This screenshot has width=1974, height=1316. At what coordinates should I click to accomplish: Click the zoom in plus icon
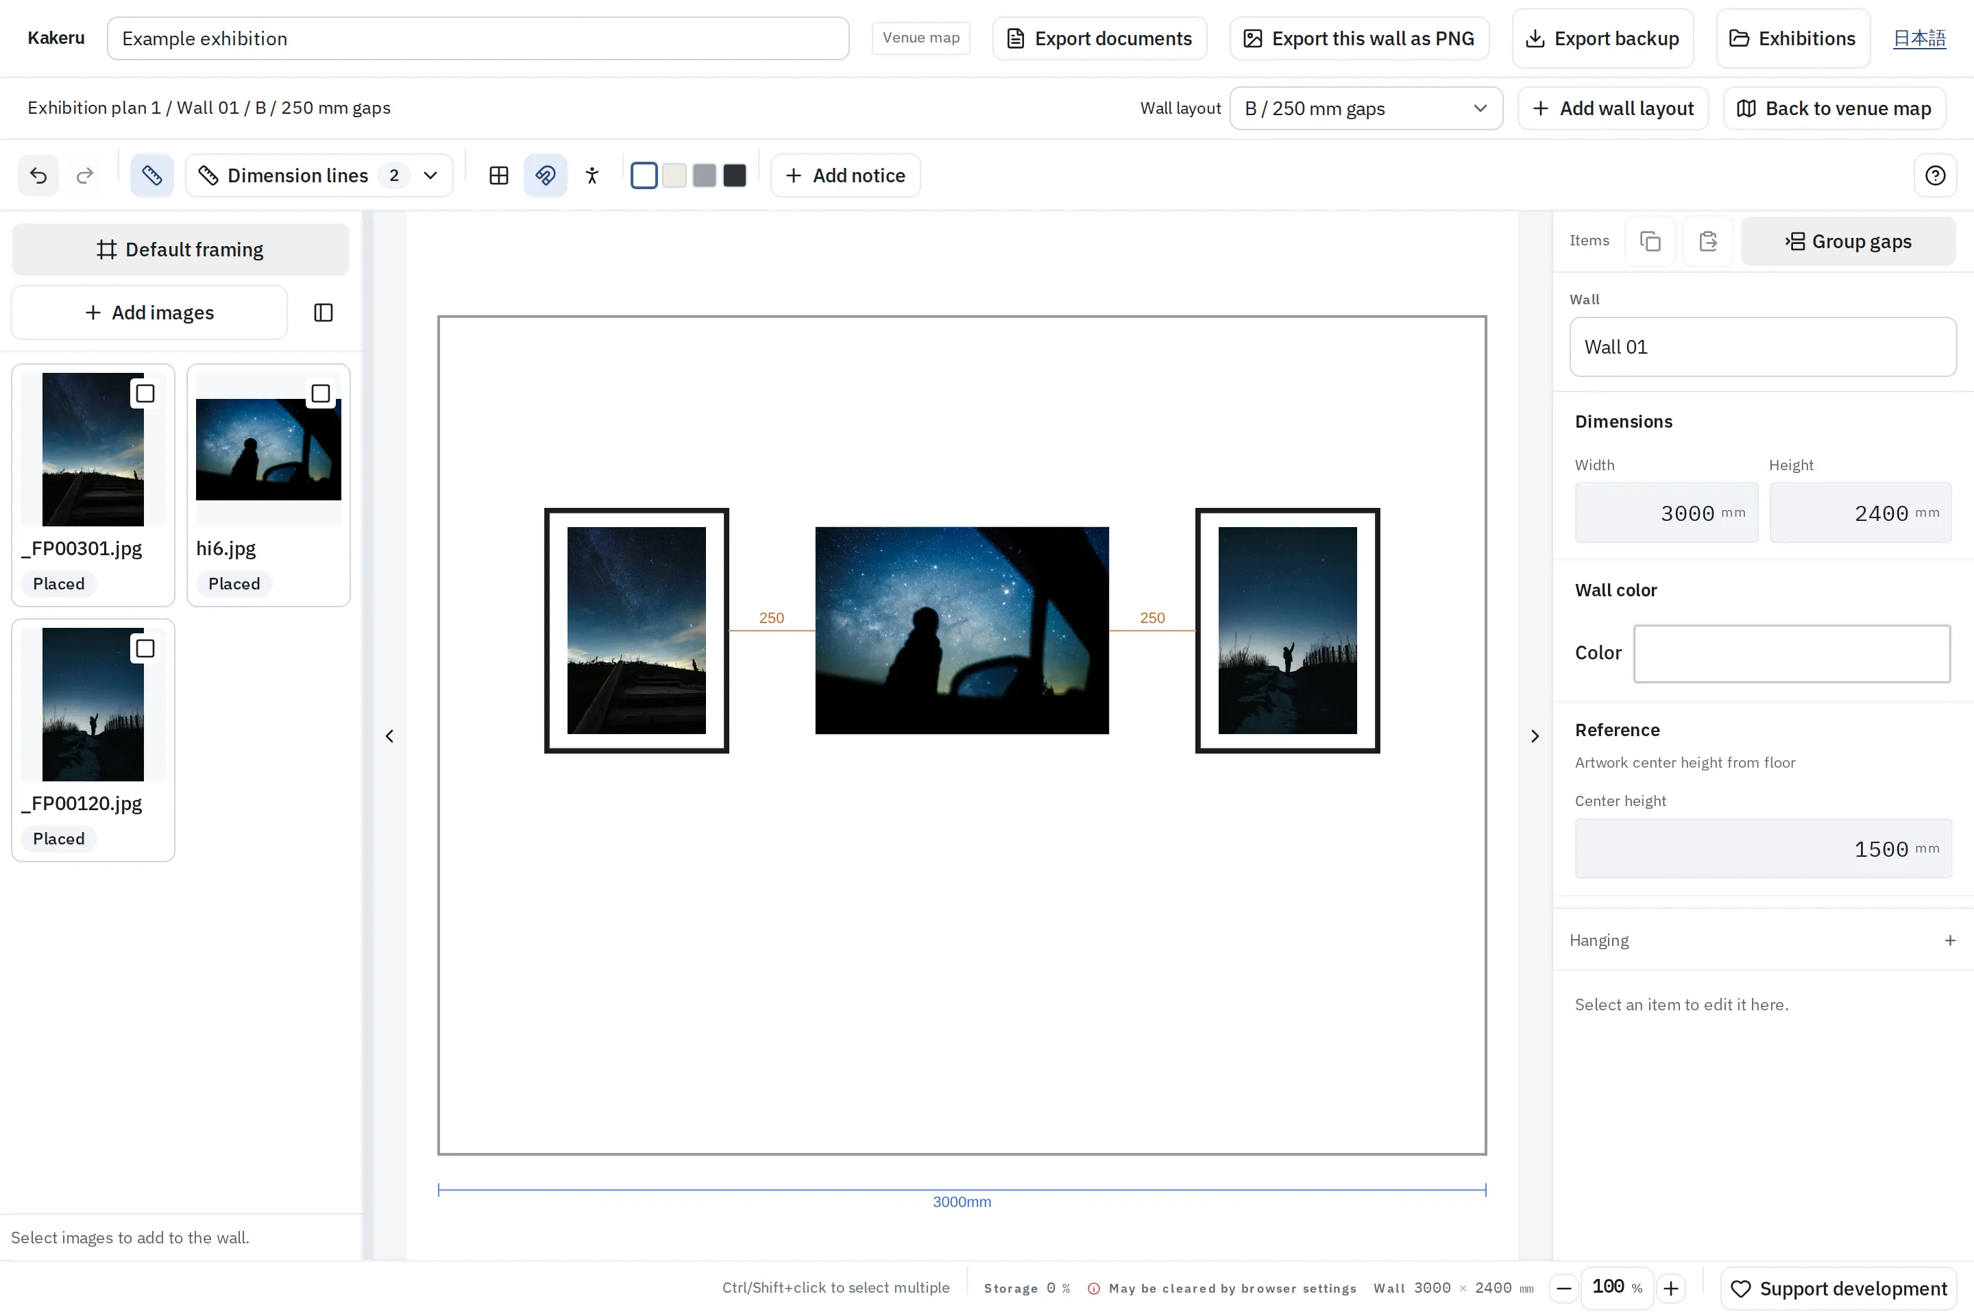click(1671, 1289)
